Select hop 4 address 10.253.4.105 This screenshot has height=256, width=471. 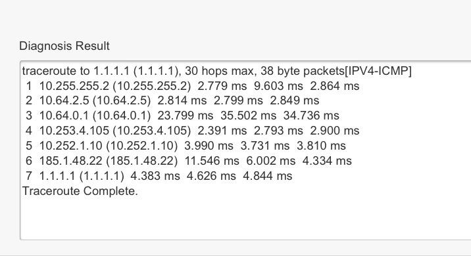click(74, 131)
